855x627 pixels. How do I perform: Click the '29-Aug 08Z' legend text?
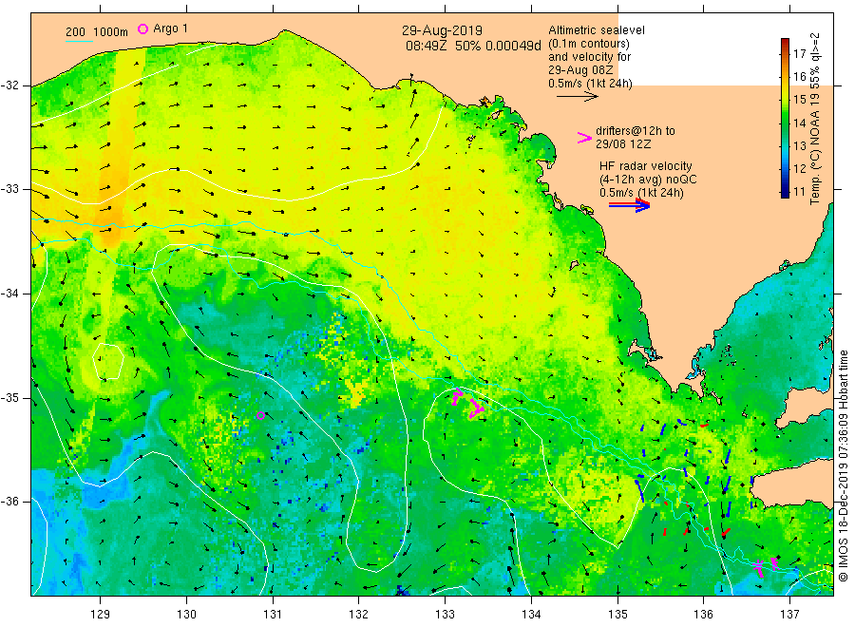[x=580, y=70]
